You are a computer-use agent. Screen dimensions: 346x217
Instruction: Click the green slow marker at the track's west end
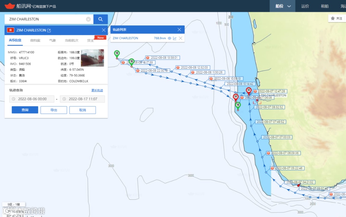tap(117, 54)
